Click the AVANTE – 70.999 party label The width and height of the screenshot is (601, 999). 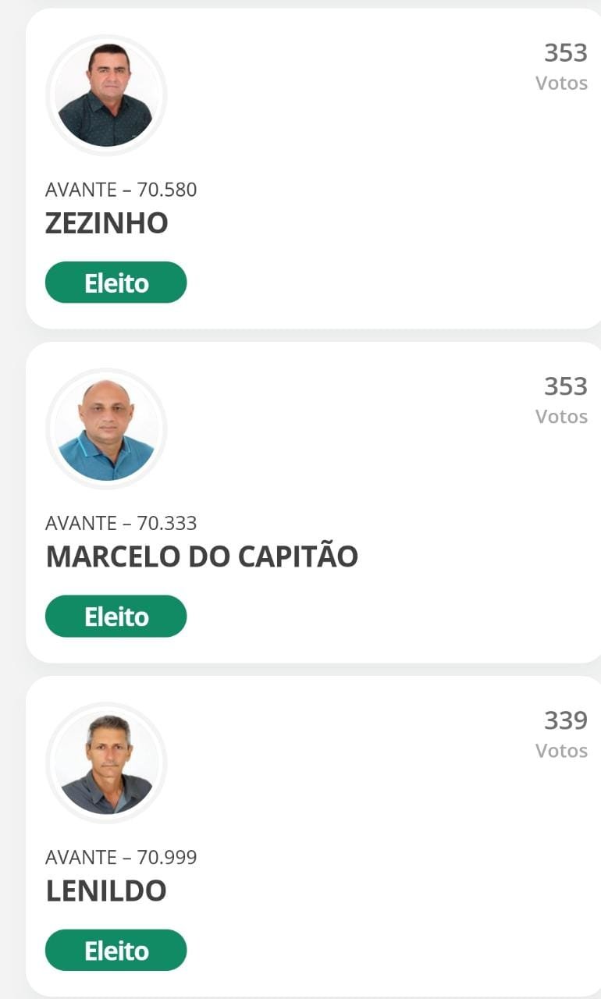click(121, 857)
